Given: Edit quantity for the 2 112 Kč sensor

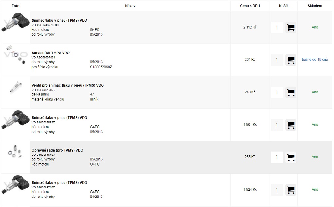Looking at the screenshot, I should coord(277,28).
